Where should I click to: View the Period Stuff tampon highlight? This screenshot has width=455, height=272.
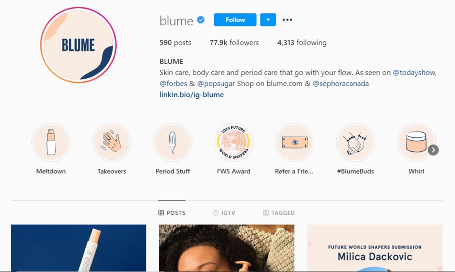173,143
